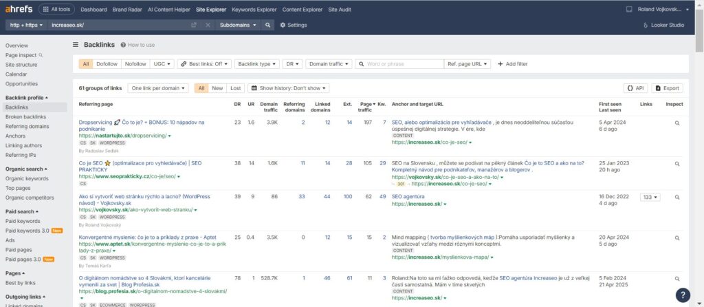Image resolution: width=704 pixels, height=307 pixels.
Task: Open Brand Radar
Action: (127, 10)
